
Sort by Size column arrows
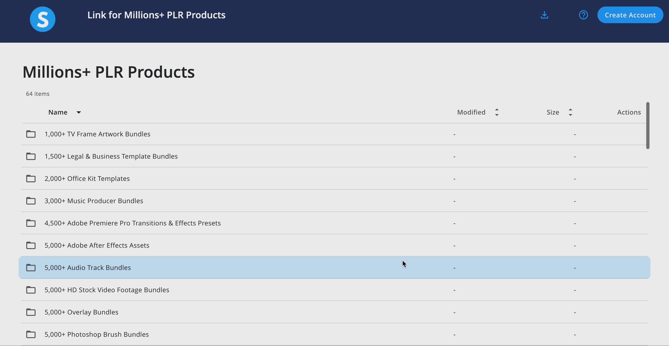[x=570, y=113]
